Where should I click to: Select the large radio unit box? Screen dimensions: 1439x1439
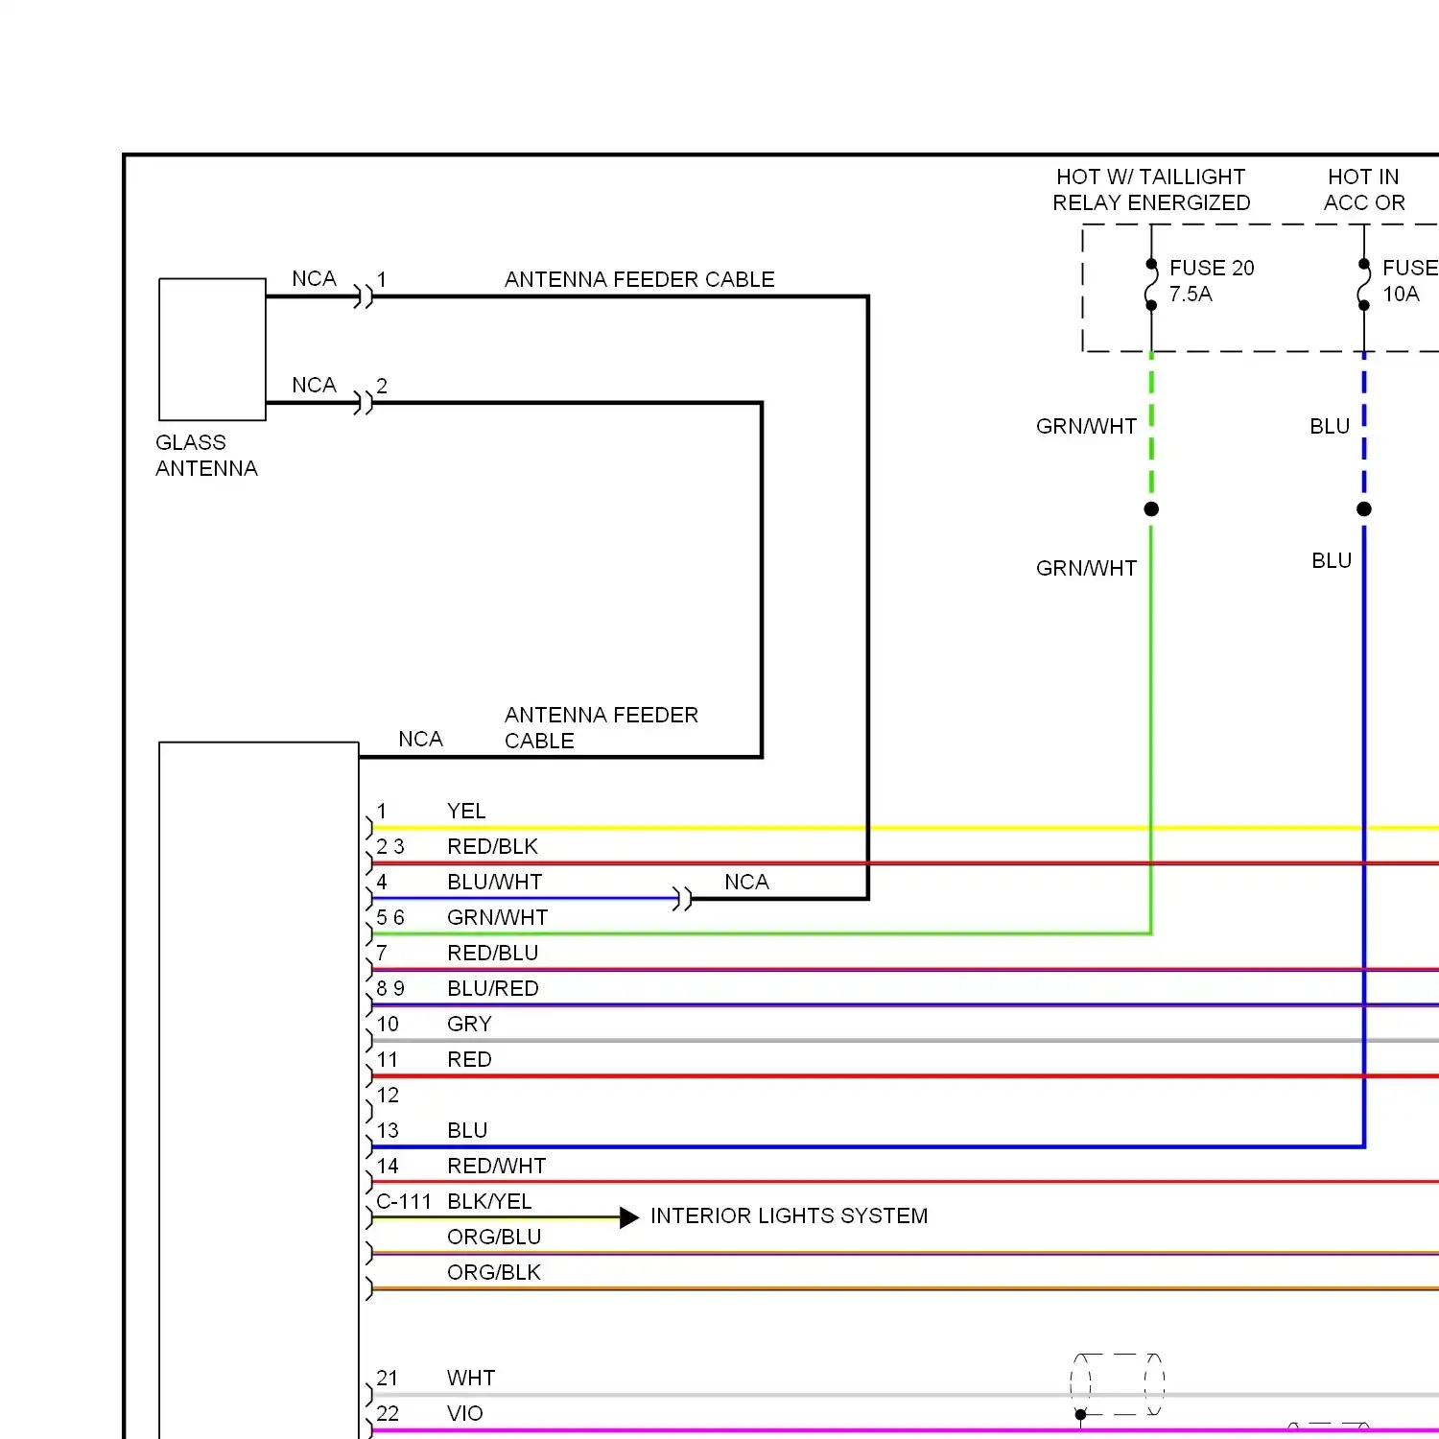click(x=259, y=1090)
